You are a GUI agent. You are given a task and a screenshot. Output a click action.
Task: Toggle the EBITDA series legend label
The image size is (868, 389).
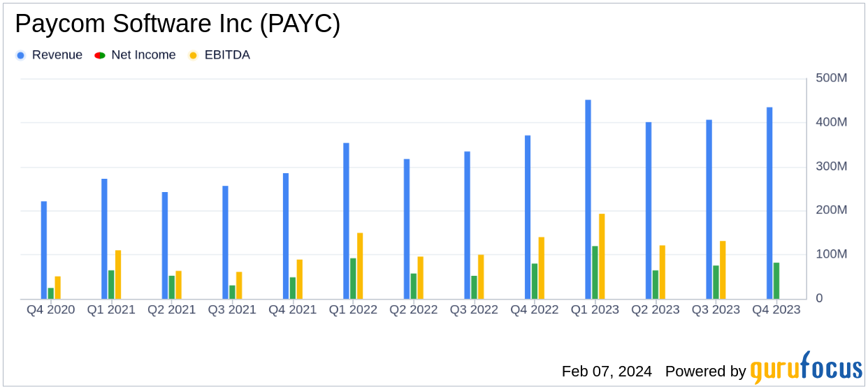[x=226, y=55]
